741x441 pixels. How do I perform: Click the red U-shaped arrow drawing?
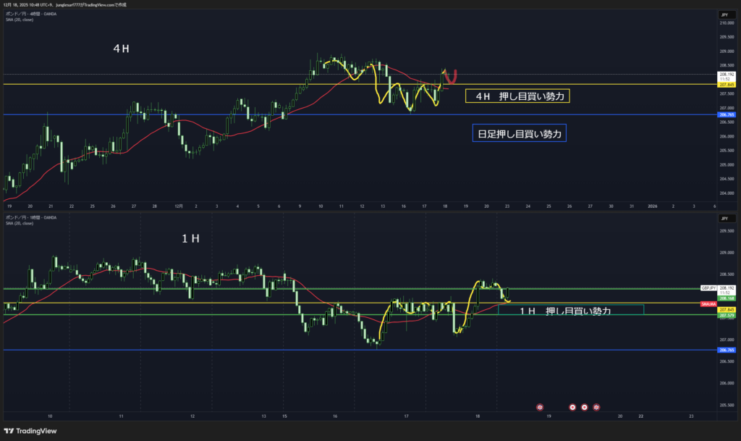[453, 76]
